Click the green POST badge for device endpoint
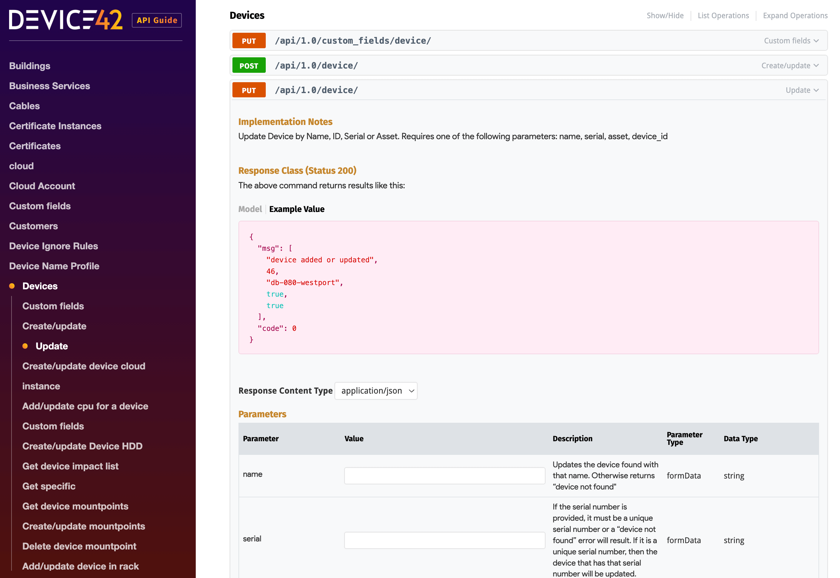The height and width of the screenshot is (578, 840). pyautogui.click(x=248, y=65)
